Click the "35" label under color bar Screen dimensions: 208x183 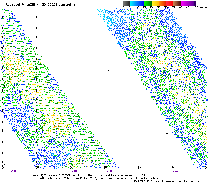[173, 8]
